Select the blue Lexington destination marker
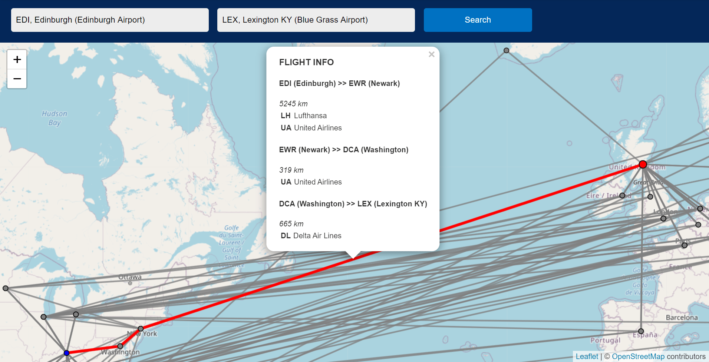Image resolution: width=709 pixels, height=362 pixels. 67,353
